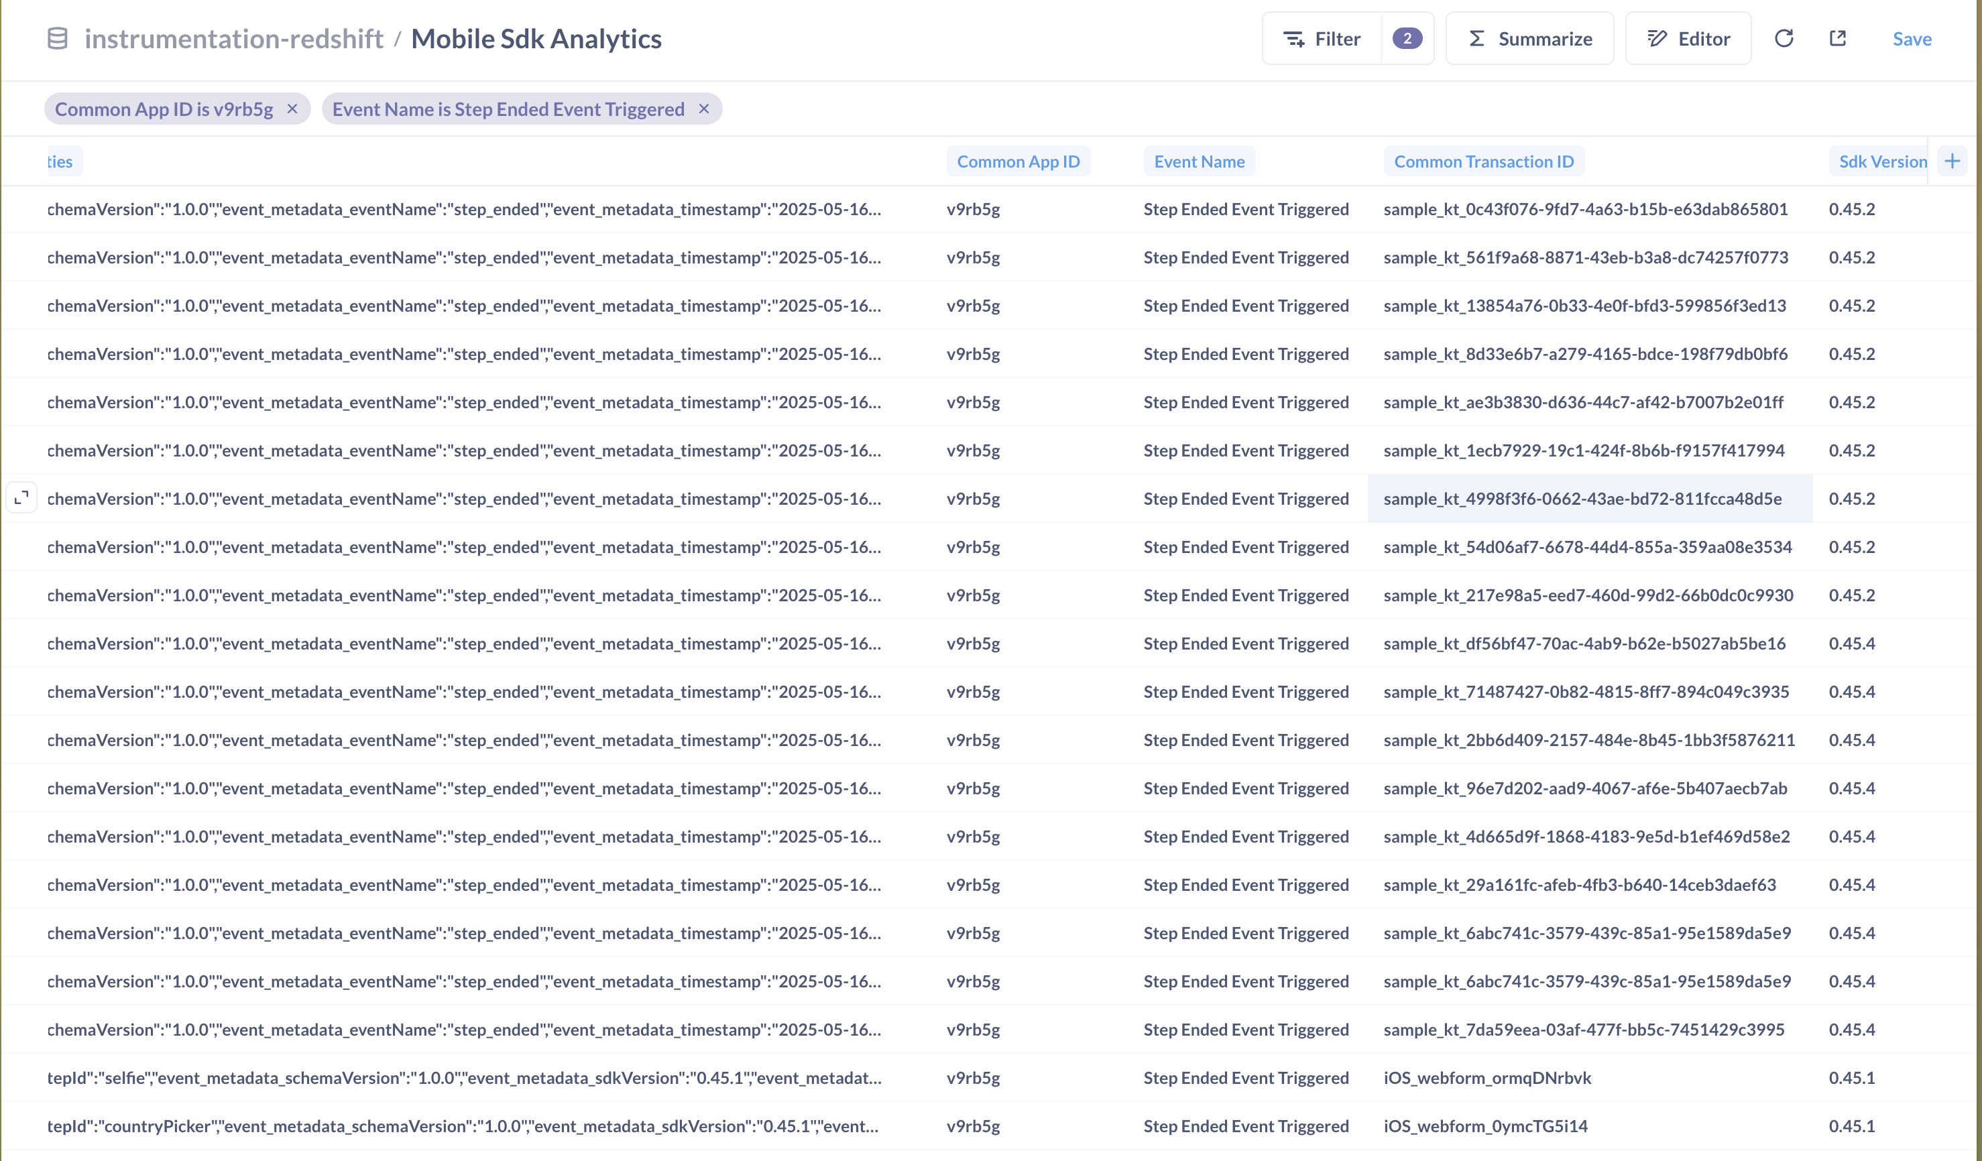The height and width of the screenshot is (1161, 1982).
Task: Expand row details with the arrow icon
Action: pos(21,497)
